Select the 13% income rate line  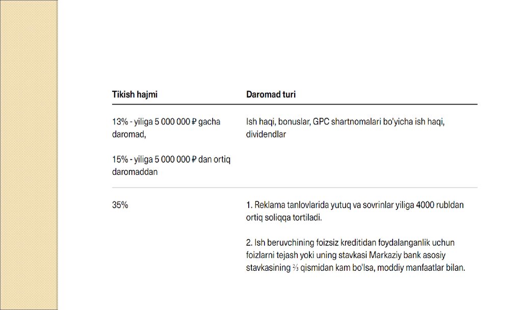coord(166,123)
